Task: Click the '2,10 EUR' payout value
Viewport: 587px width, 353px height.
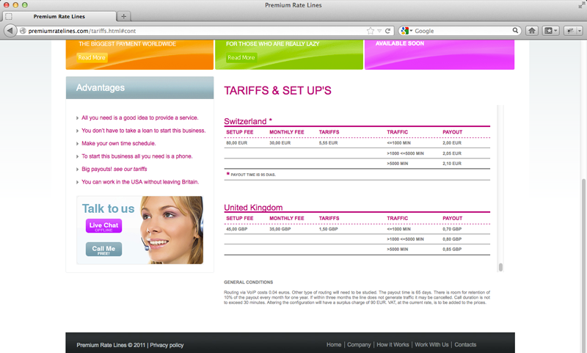Action: pyautogui.click(x=452, y=164)
